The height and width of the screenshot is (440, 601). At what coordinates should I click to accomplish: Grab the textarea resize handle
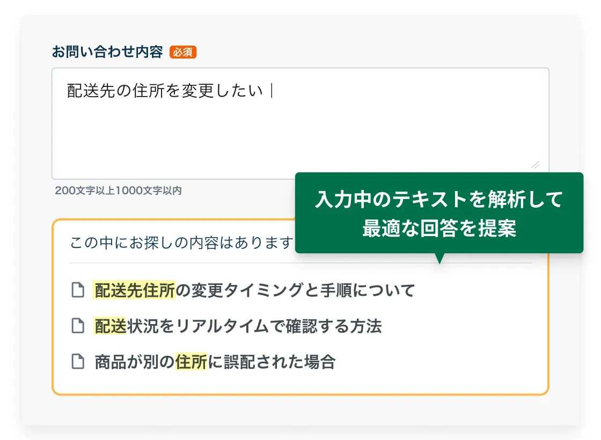tap(535, 165)
